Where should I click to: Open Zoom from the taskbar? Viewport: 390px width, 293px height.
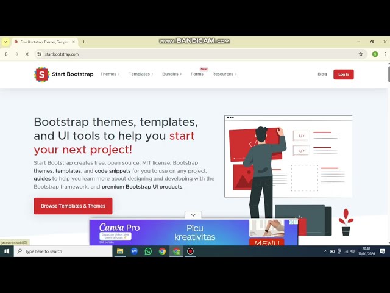[x=134, y=251]
